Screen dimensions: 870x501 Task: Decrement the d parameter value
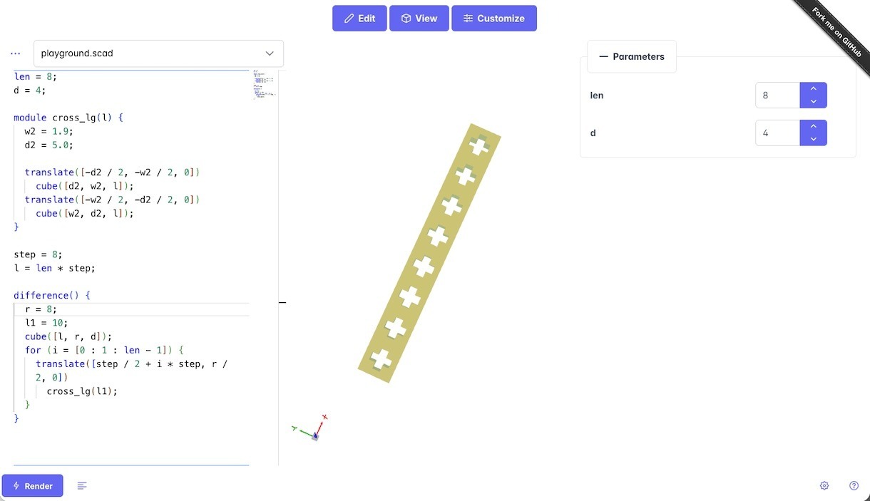pyautogui.click(x=814, y=139)
